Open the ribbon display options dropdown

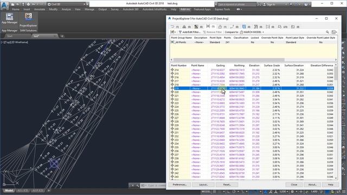tap(239, 10)
